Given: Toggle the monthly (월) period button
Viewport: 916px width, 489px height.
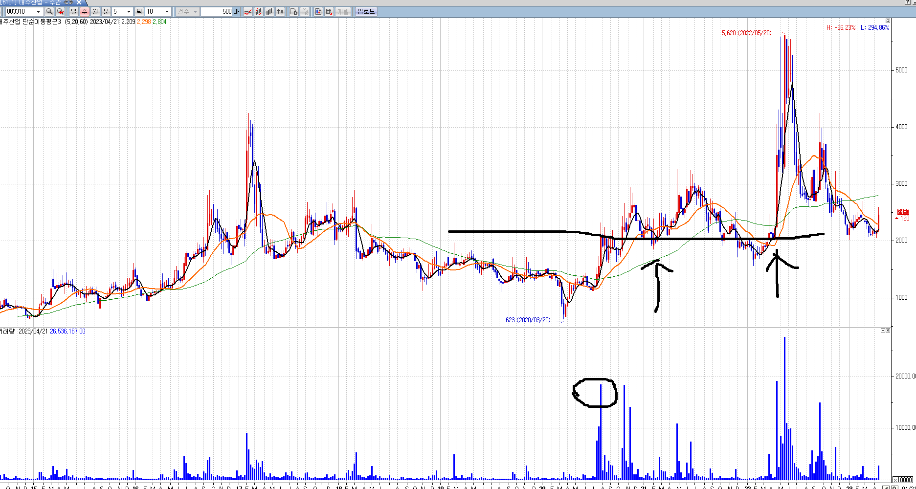Looking at the screenshot, I should pos(95,12).
